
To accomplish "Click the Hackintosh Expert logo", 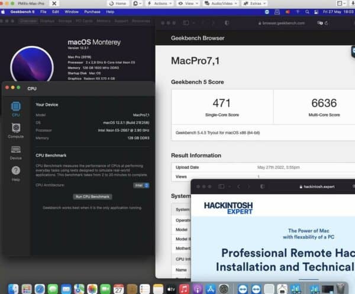I will [228, 208].
